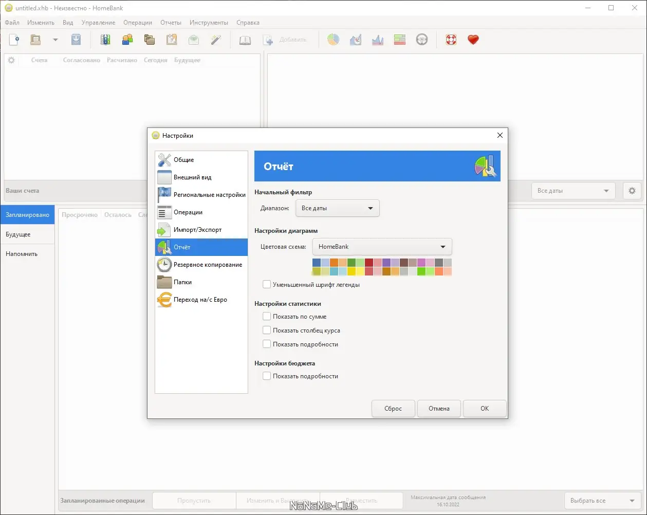The width and height of the screenshot is (647, 515).
Task: Open budget editor toolbar icon
Action: point(193,40)
